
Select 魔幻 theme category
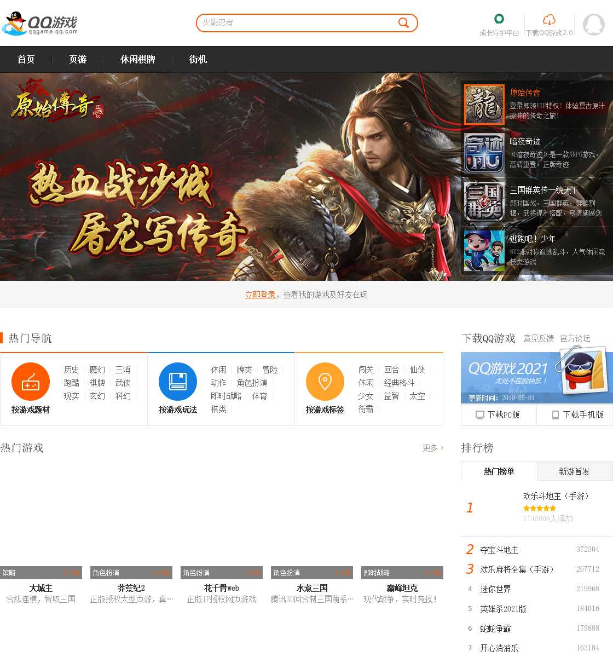click(97, 370)
